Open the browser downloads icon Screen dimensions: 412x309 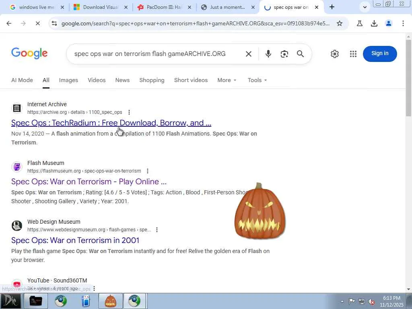pos(374,23)
